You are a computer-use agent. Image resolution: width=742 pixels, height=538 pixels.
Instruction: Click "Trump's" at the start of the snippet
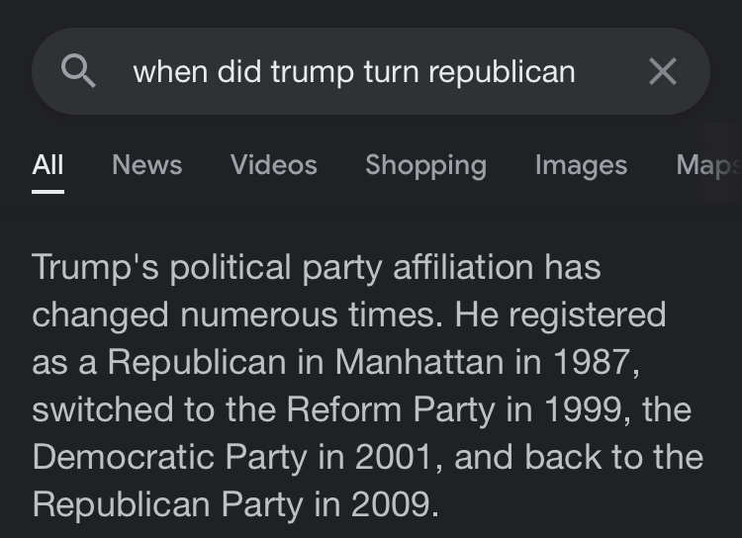pyautogui.click(x=95, y=268)
